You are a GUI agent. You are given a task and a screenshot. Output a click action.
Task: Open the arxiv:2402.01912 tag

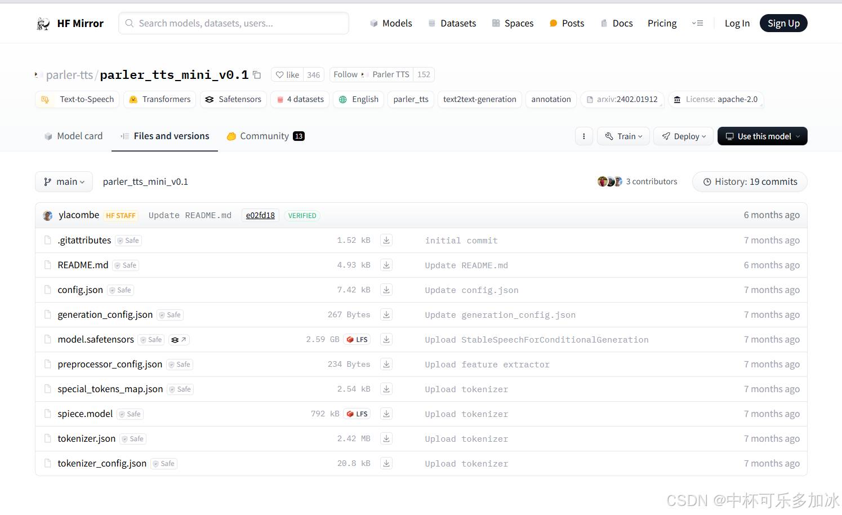point(622,99)
